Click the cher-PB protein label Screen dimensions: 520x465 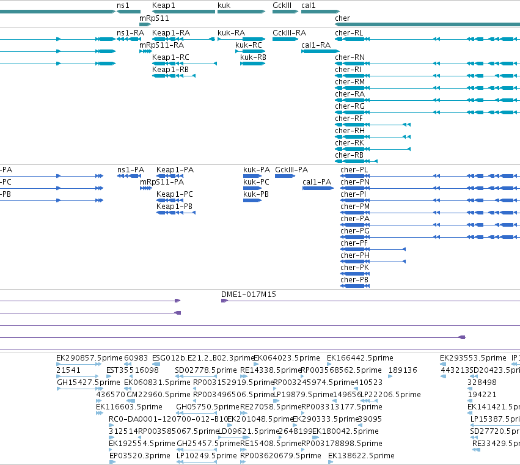tap(354, 280)
